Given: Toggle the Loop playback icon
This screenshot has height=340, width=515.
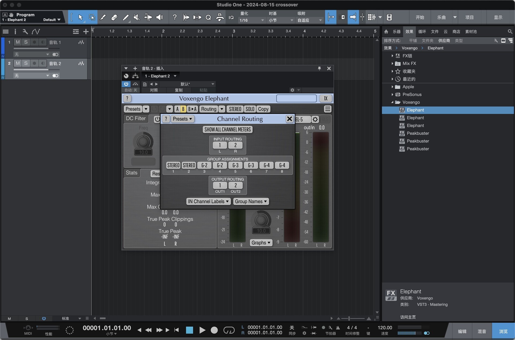Looking at the screenshot, I should [x=229, y=330].
